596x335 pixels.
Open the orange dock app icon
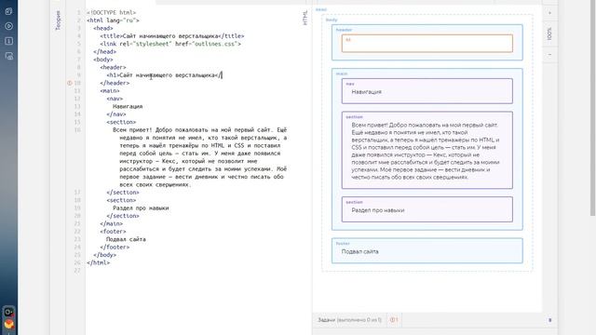click(9, 324)
